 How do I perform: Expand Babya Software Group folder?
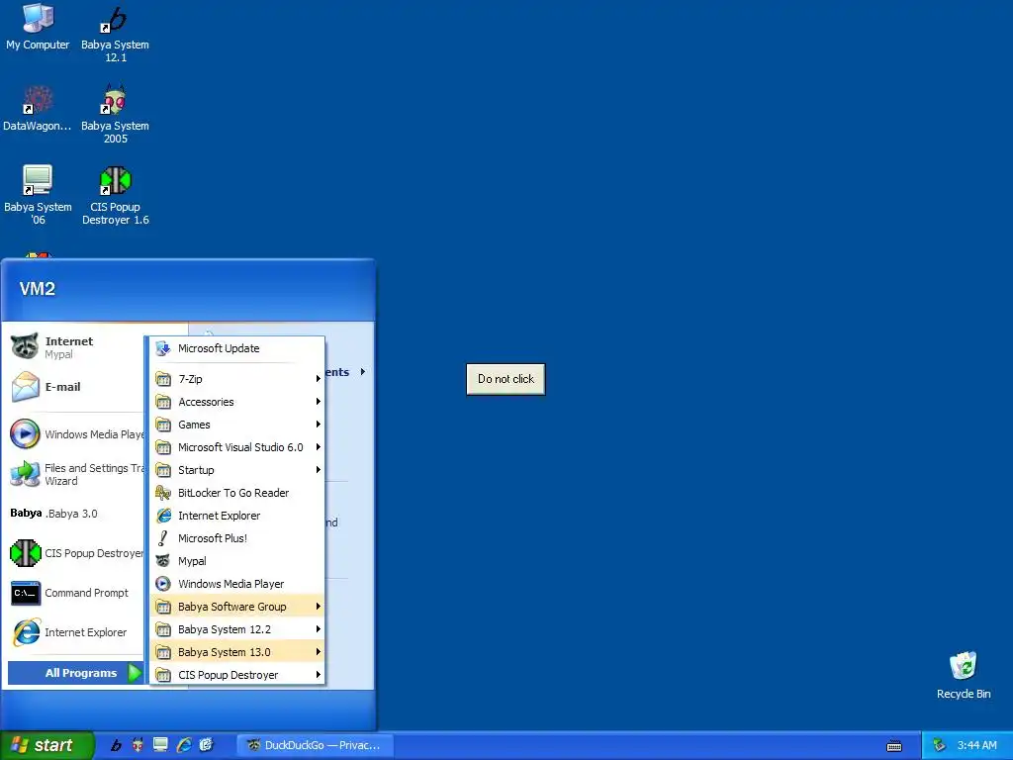(237, 607)
